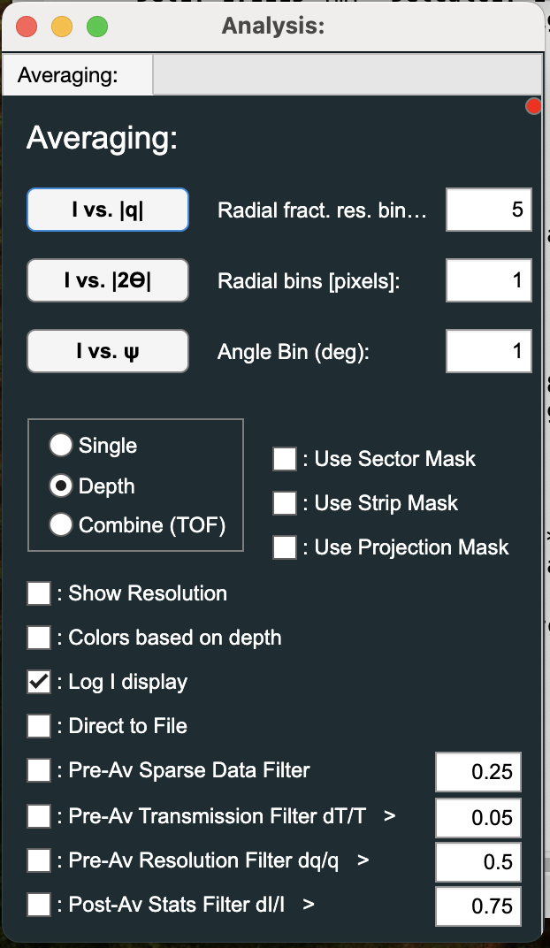Run the I vs. ψ averaging
The height and width of the screenshot is (948, 550).
pos(108,351)
